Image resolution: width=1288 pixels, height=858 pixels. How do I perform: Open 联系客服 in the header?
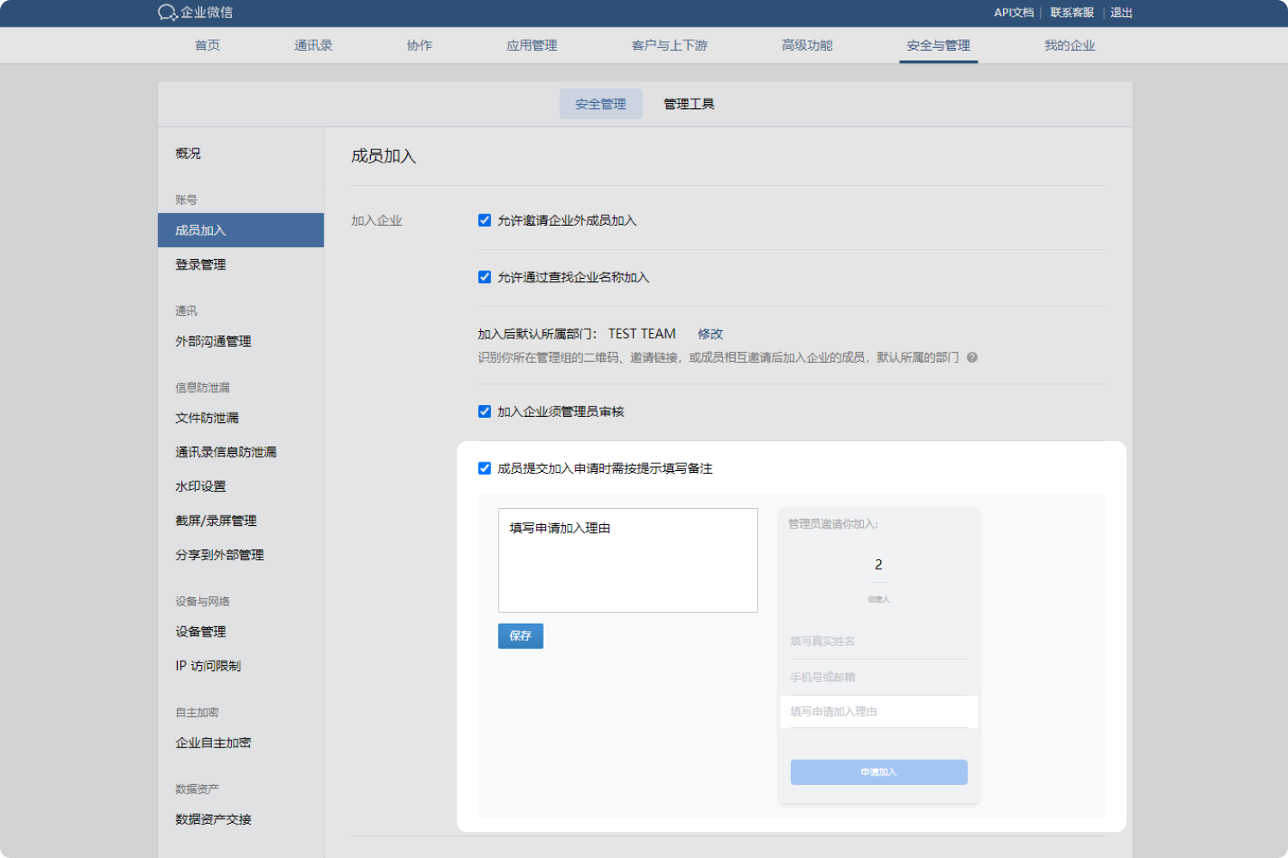tap(1072, 13)
